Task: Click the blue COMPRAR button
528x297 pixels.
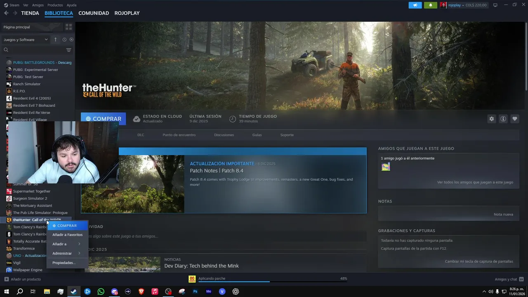Action: pyautogui.click(x=104, y=119)
